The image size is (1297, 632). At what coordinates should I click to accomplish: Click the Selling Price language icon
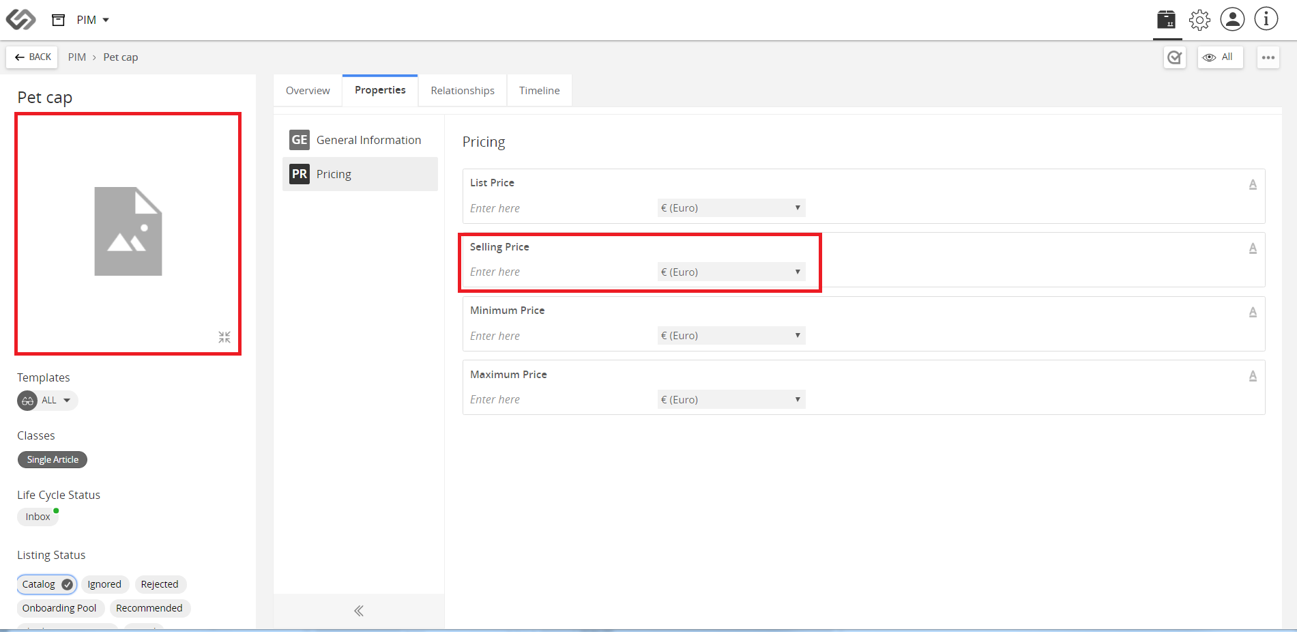[1253, 248]
